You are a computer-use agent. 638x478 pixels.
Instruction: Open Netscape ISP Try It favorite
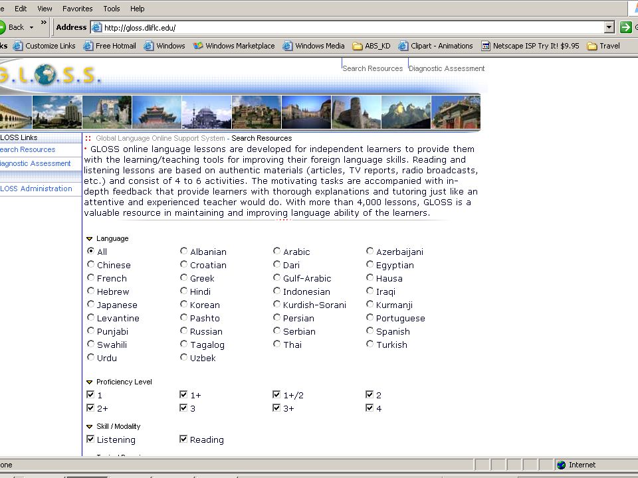pos(530,46)
